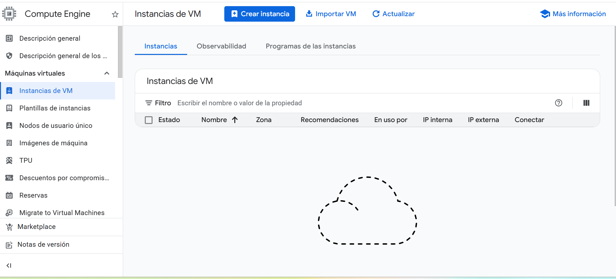The height and width of the screenshot is (279, 616).
Task: Switch to the Observabilidad tab
Action: tap(221, 46)
